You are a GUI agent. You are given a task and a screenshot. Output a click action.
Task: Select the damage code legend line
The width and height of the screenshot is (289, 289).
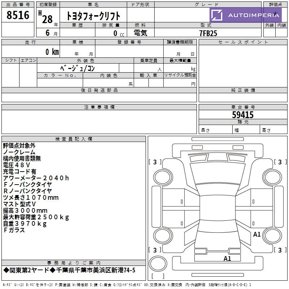pos(127,285)
